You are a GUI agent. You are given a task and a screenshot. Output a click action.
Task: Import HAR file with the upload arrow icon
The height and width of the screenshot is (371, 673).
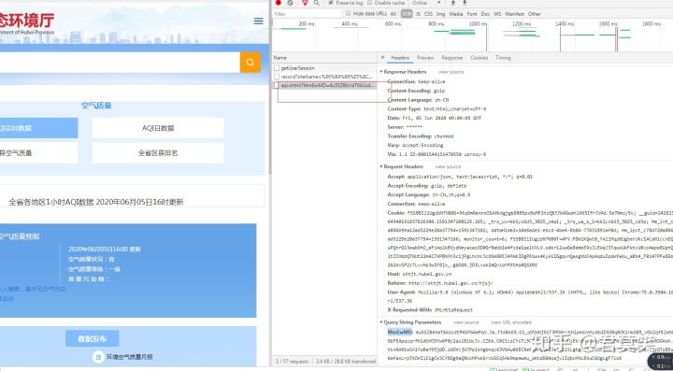point(452,3)
